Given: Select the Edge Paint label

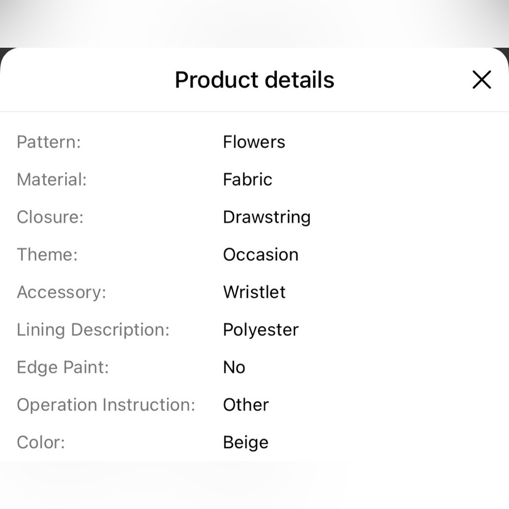Looking at the screenshot, I should 63,367.
